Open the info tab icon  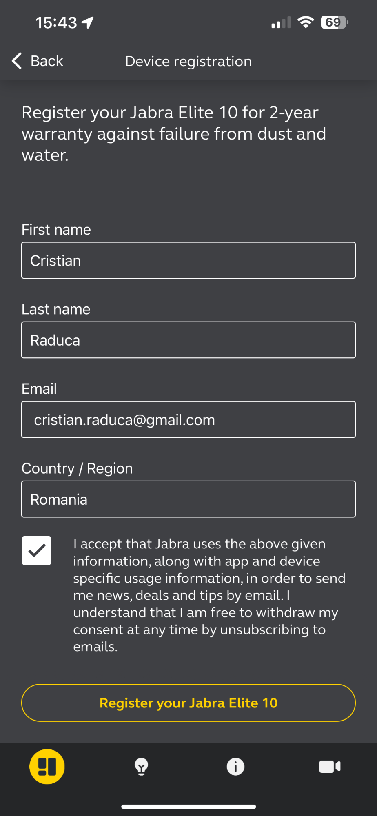coord(235,767)
